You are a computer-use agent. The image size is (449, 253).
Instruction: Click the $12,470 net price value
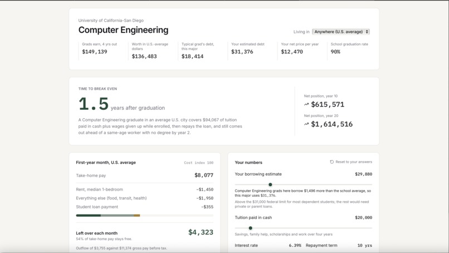(x=292, y=52)
